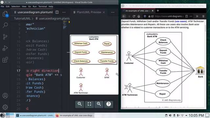Image resolution: width=210 pixels, height=118 pixels.
Task: Open the View menu in VS Code
Action: pos(24,7)
